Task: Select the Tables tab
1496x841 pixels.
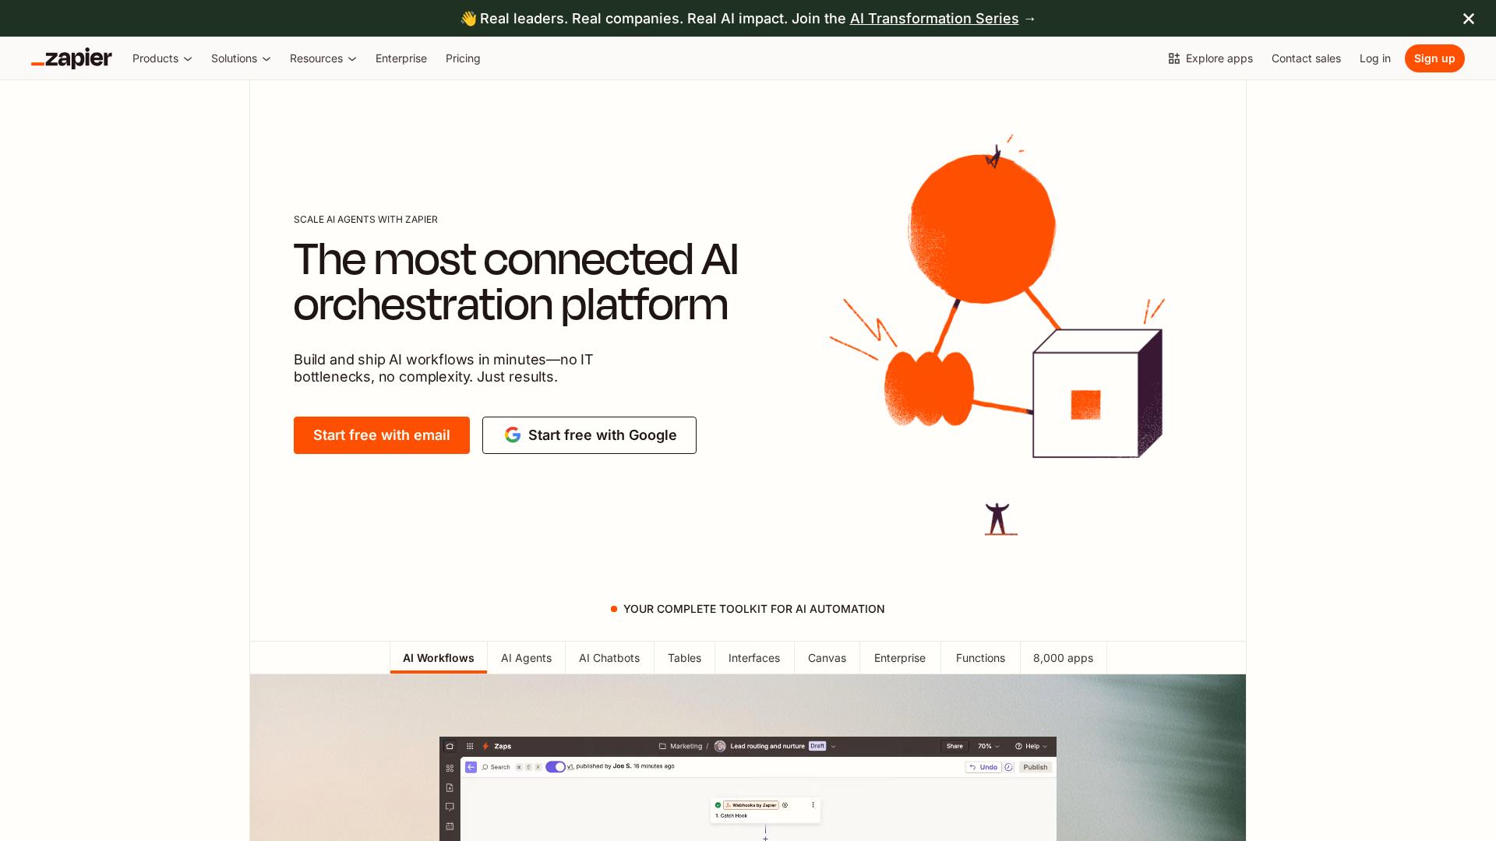Action: pos(684,658)
